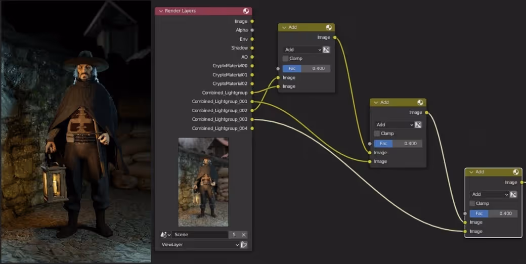Collapse the third Add node
The image size is (526, 264).
tap(471, 172)
